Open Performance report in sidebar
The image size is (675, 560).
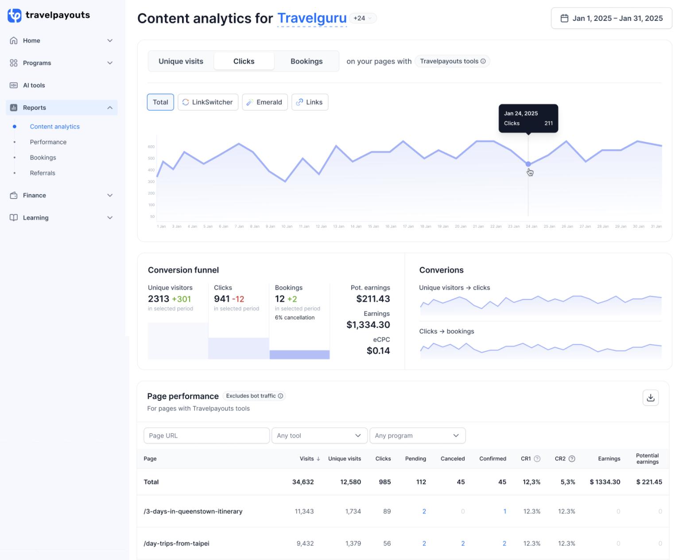click(x=48, y=142)
